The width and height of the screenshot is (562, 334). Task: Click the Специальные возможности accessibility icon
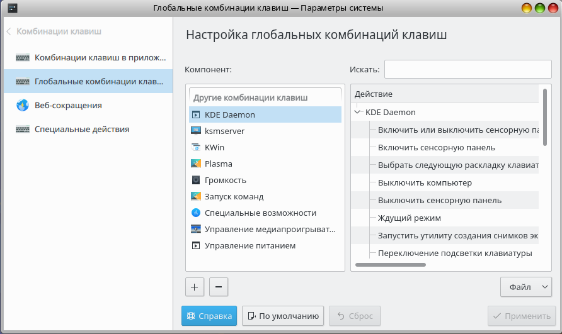pos(196,213)
